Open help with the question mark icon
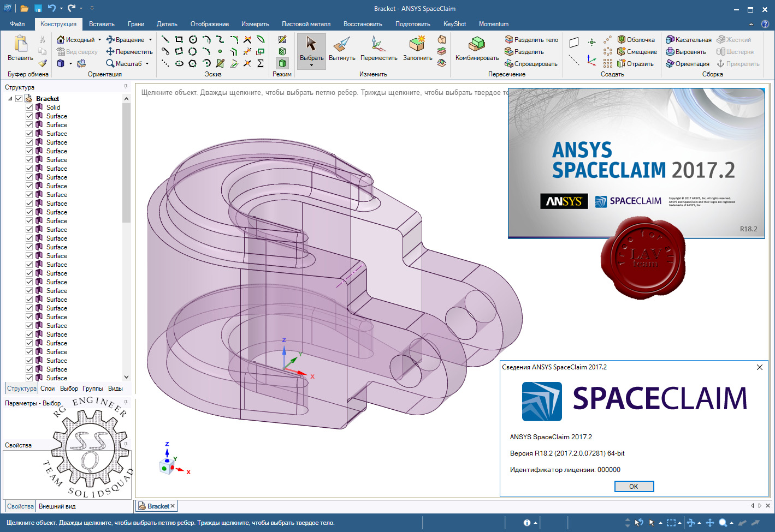Viewport: 775px width, 532px height. 765,24
